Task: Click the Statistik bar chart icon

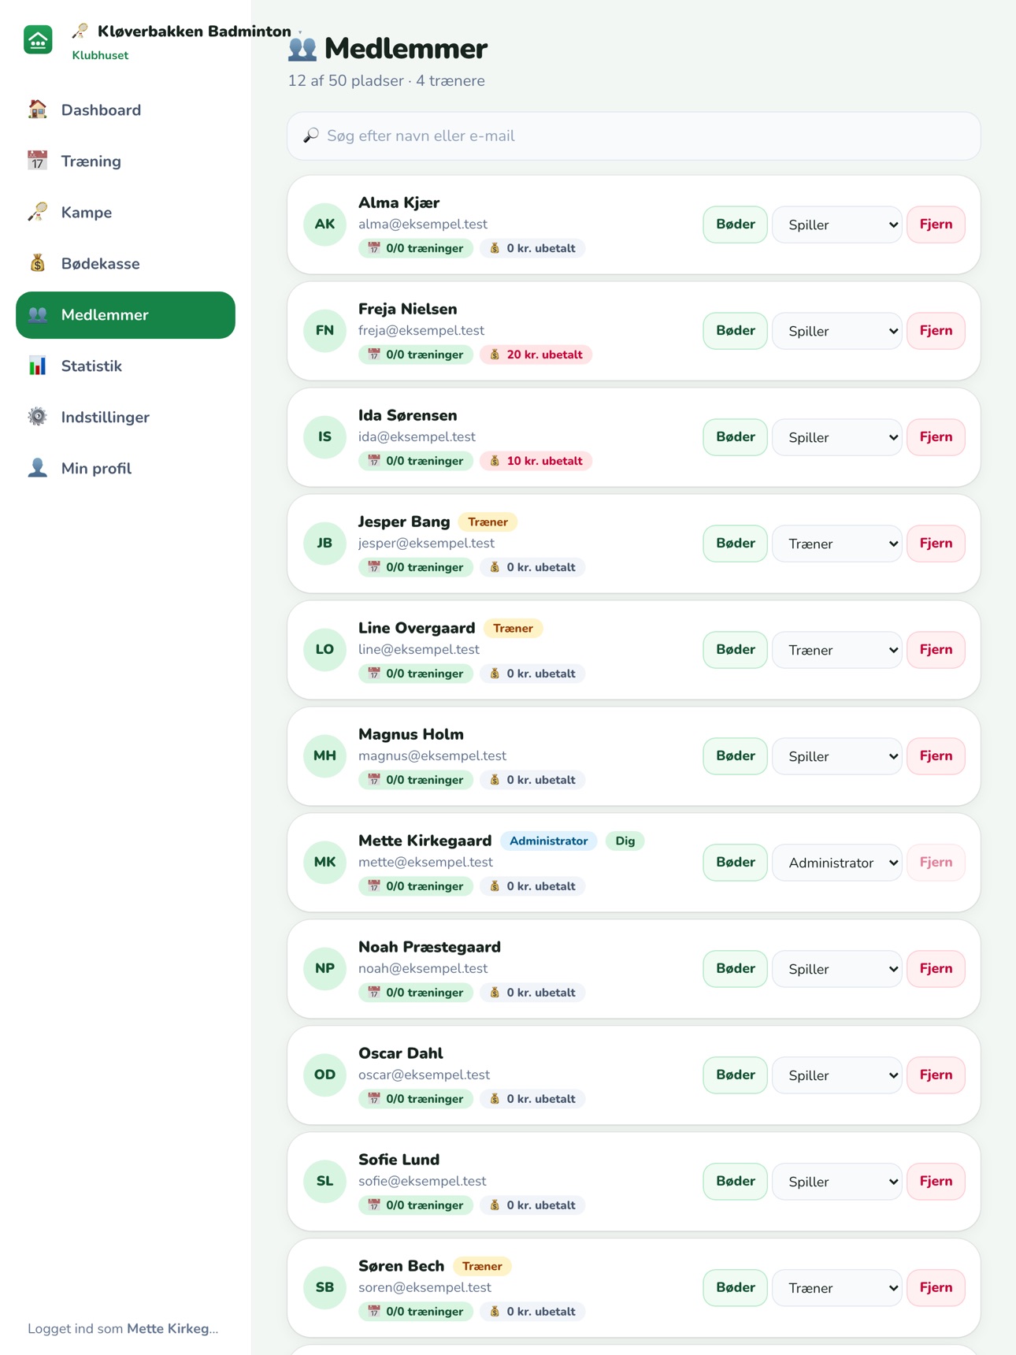Action: 37,366
